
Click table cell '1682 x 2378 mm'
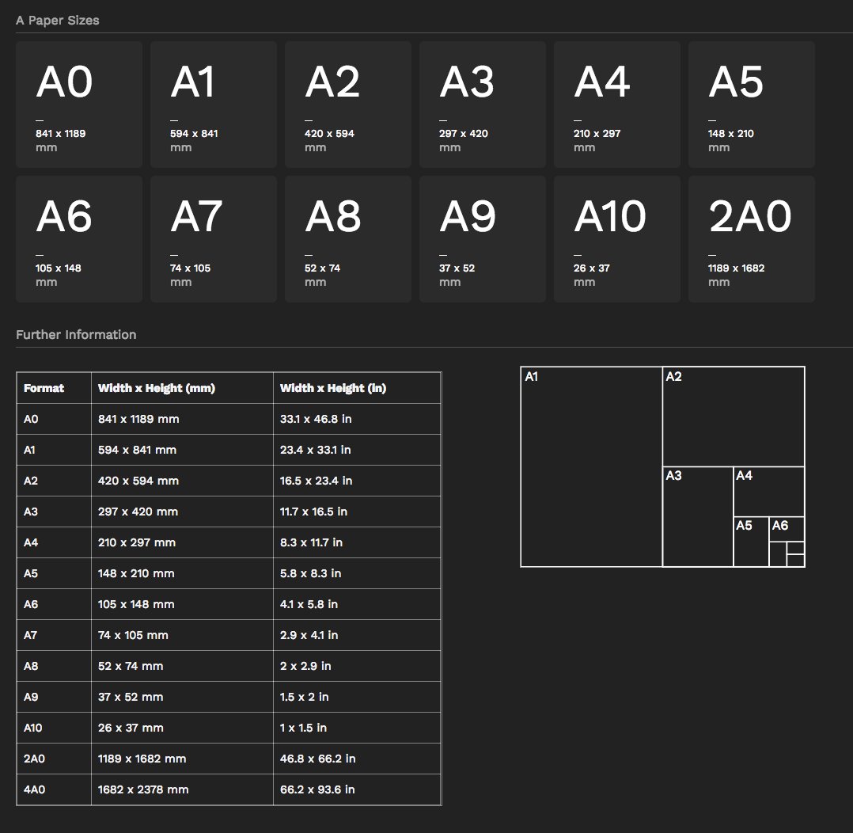point(182,789)
